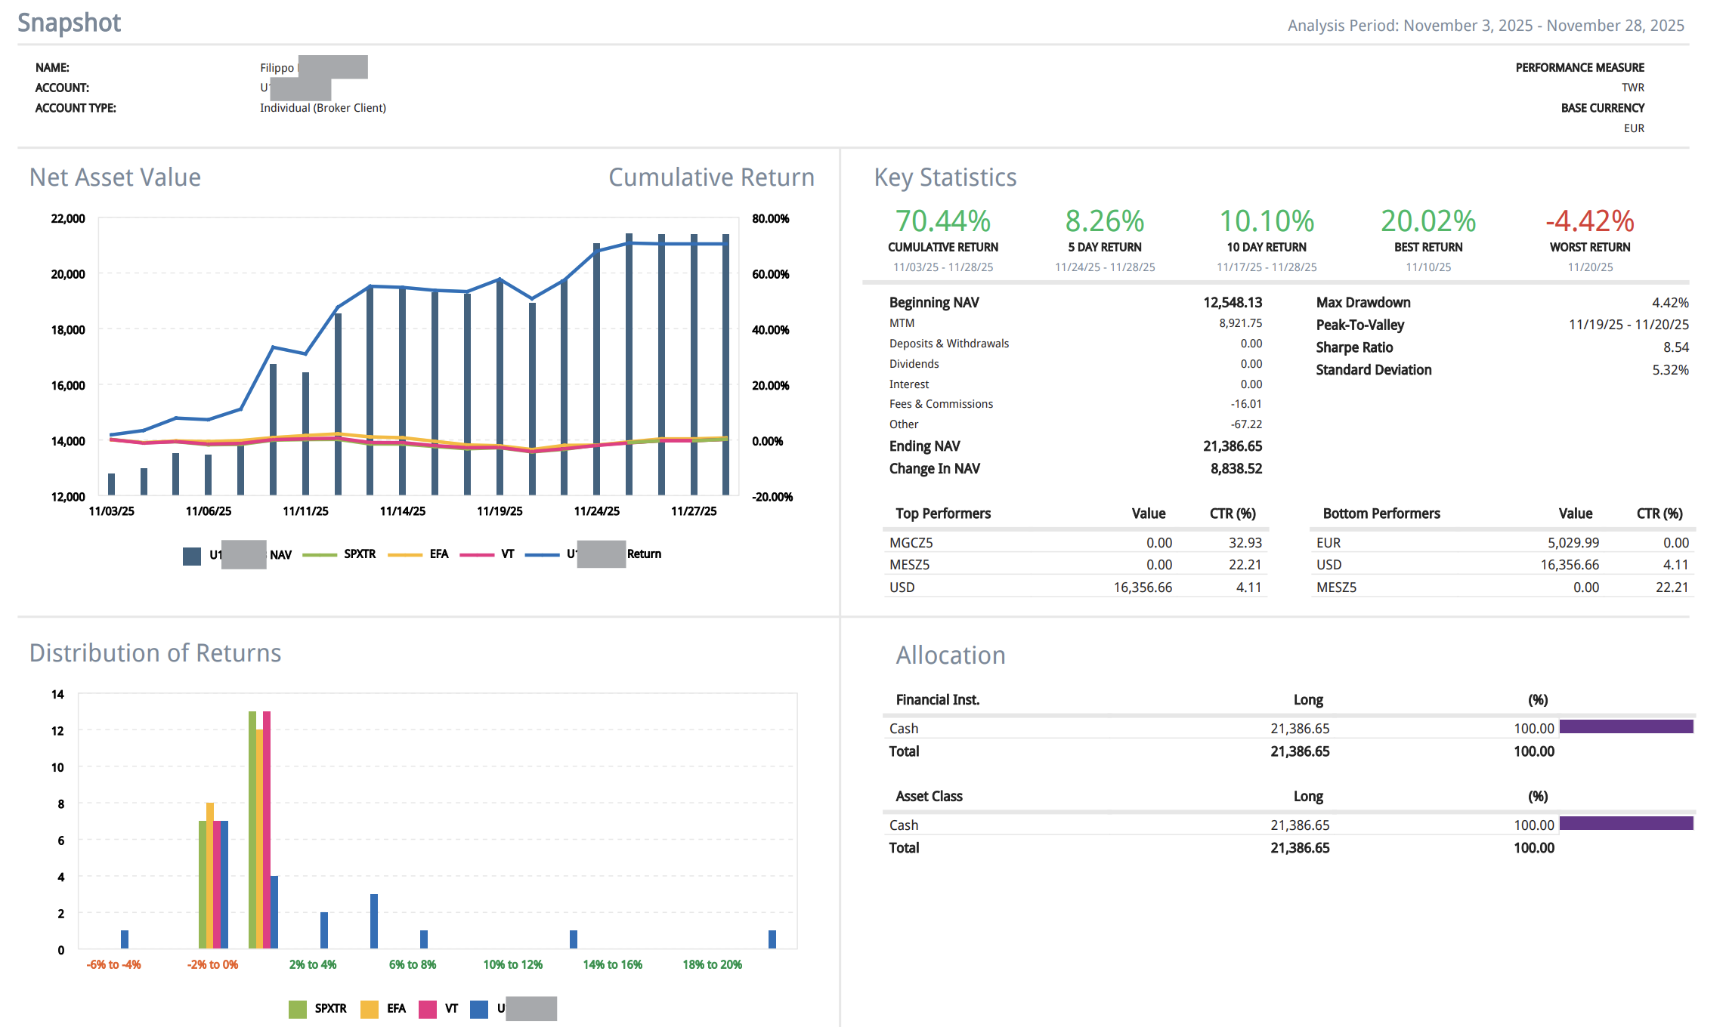Image resolution: width=1726 pixels, height=1027 pixels.
Task: Click the Top Performers table header
Action: [x=942, y=513]
